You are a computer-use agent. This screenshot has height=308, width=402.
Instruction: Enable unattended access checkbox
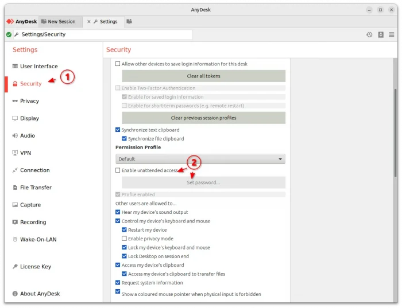[118, 170]
